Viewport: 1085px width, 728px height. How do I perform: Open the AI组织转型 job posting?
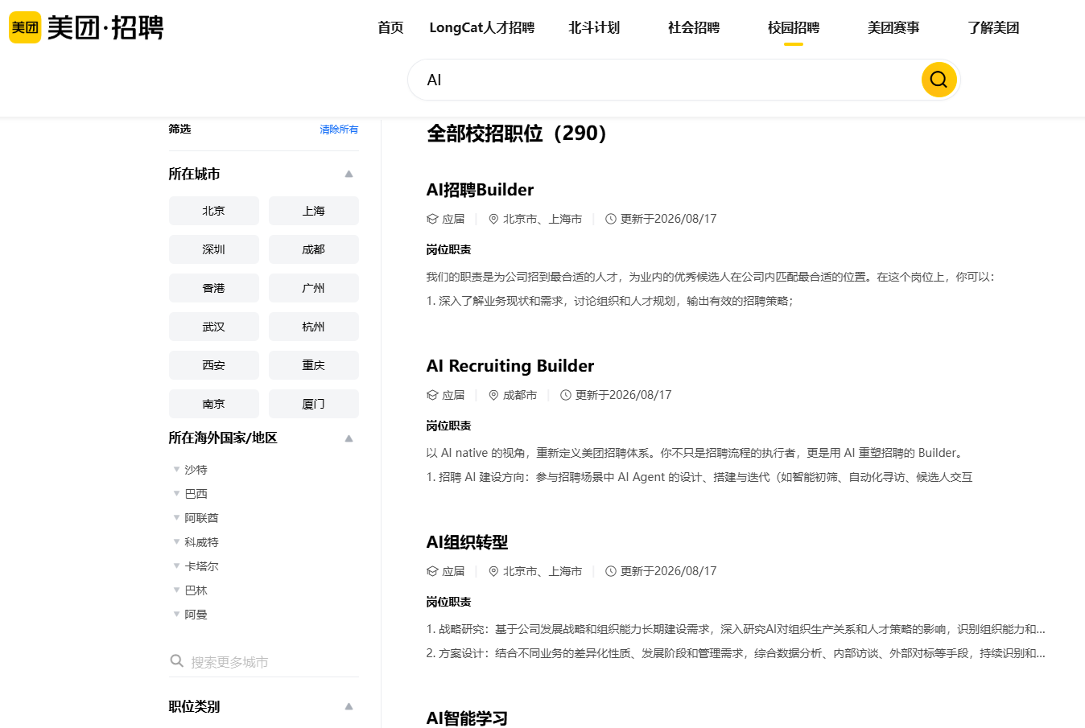click(x=467, y=542)
